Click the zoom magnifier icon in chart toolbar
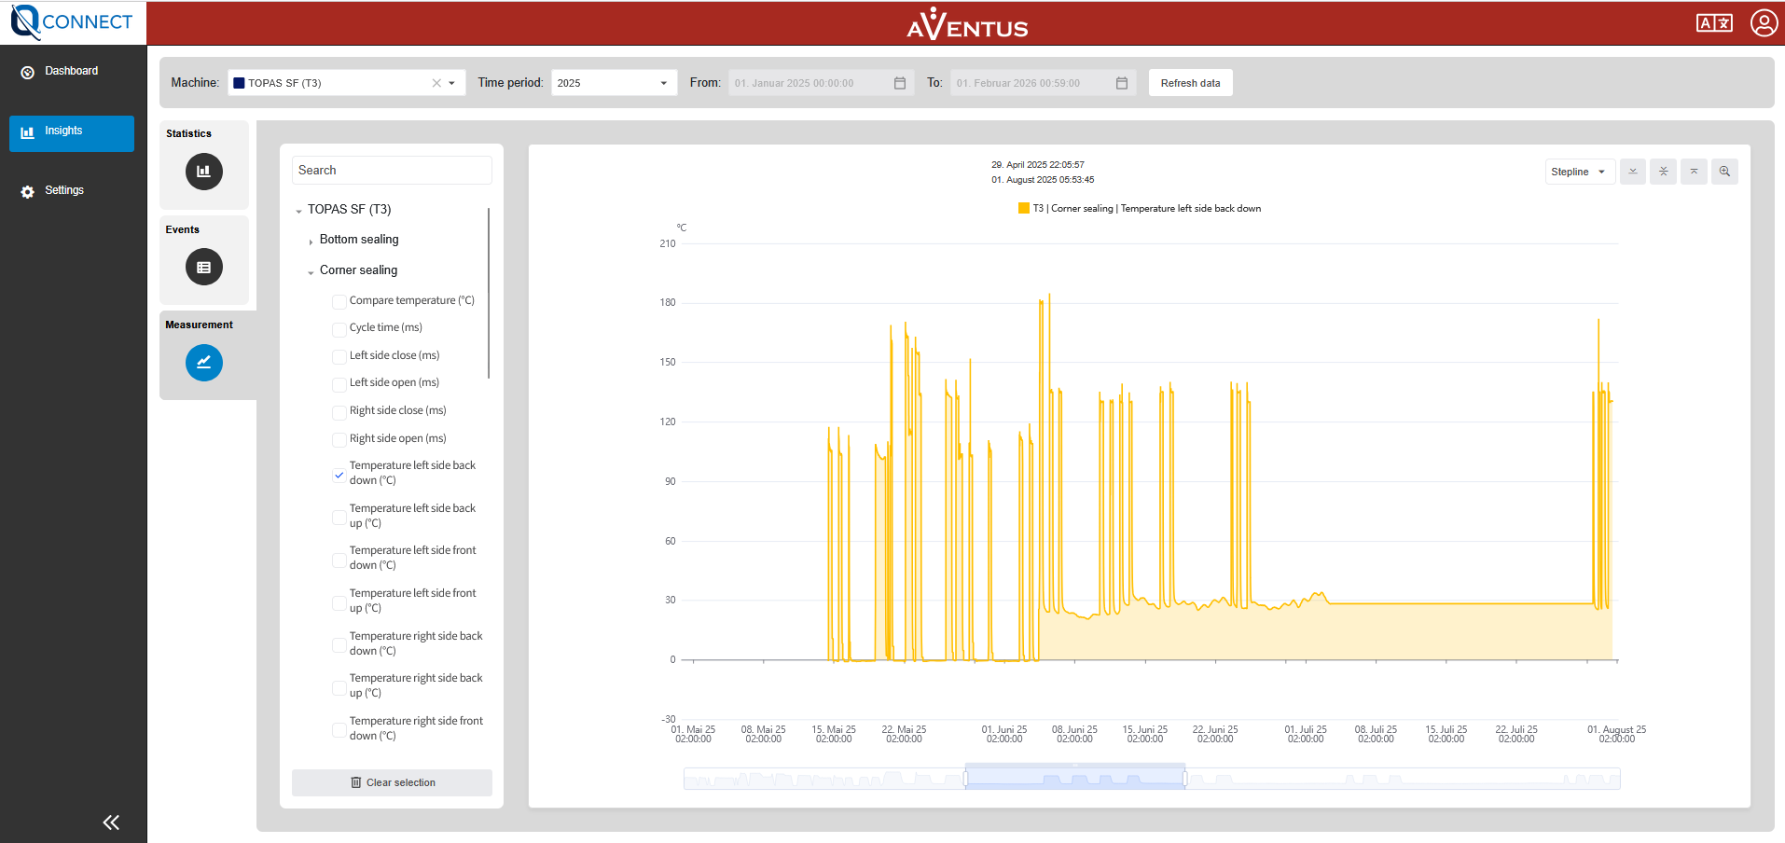Image resolution: width=1785 pixels, height=843 pixels. [1724, 172]
